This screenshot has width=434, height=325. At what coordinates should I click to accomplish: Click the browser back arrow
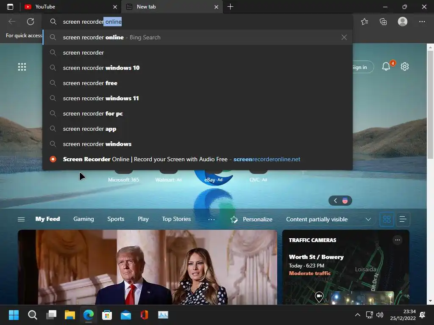tap(12, 22)
